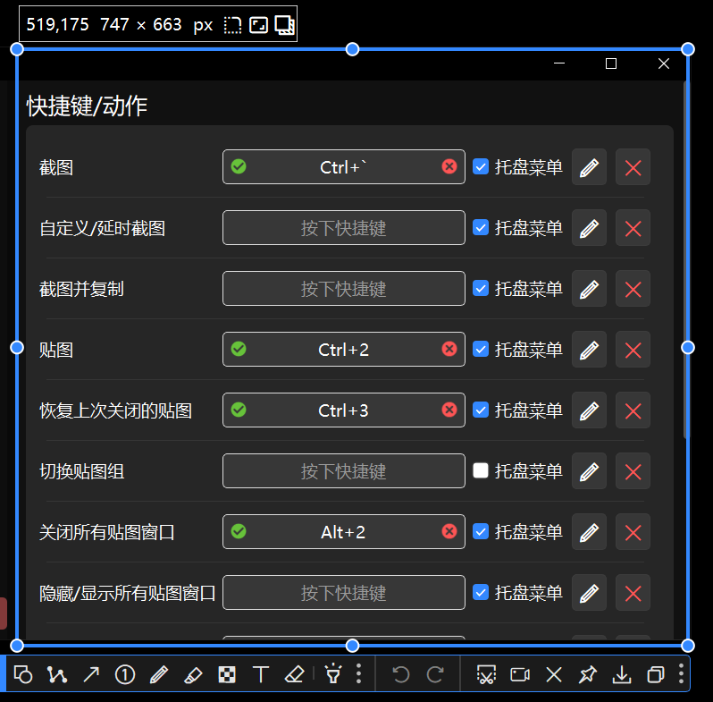Pin the screenshot to screen
This screenshot has height=702, width=713.
click(x=588, y=674)
